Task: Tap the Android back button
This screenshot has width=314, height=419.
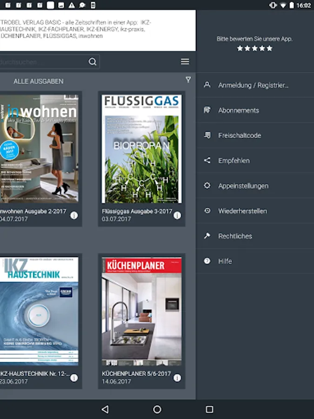Action: [105, 409]
